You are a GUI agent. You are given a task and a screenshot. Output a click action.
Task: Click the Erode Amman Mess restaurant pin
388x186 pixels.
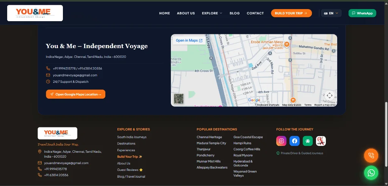coord(286,44)
